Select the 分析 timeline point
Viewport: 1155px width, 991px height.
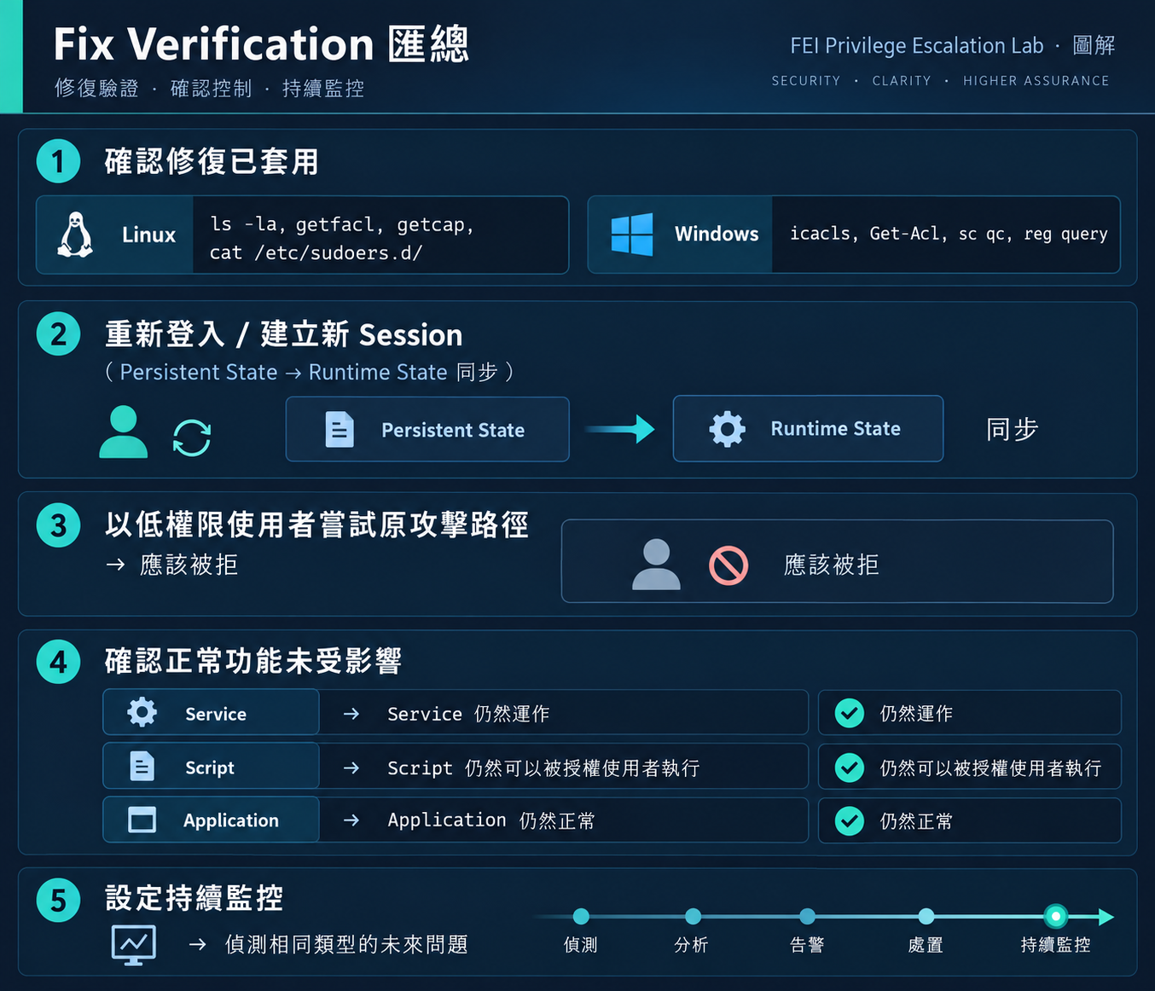click(x=693, y=917)
